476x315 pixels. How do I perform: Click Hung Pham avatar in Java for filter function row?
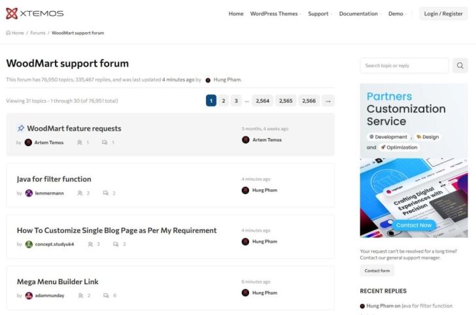tap(245, 191)
